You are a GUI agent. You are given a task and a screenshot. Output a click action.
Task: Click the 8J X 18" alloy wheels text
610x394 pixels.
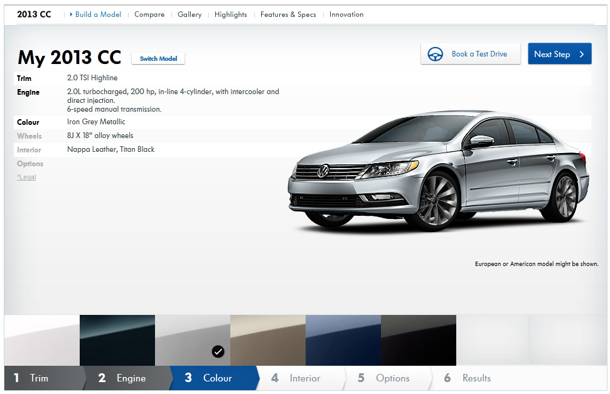100,136
